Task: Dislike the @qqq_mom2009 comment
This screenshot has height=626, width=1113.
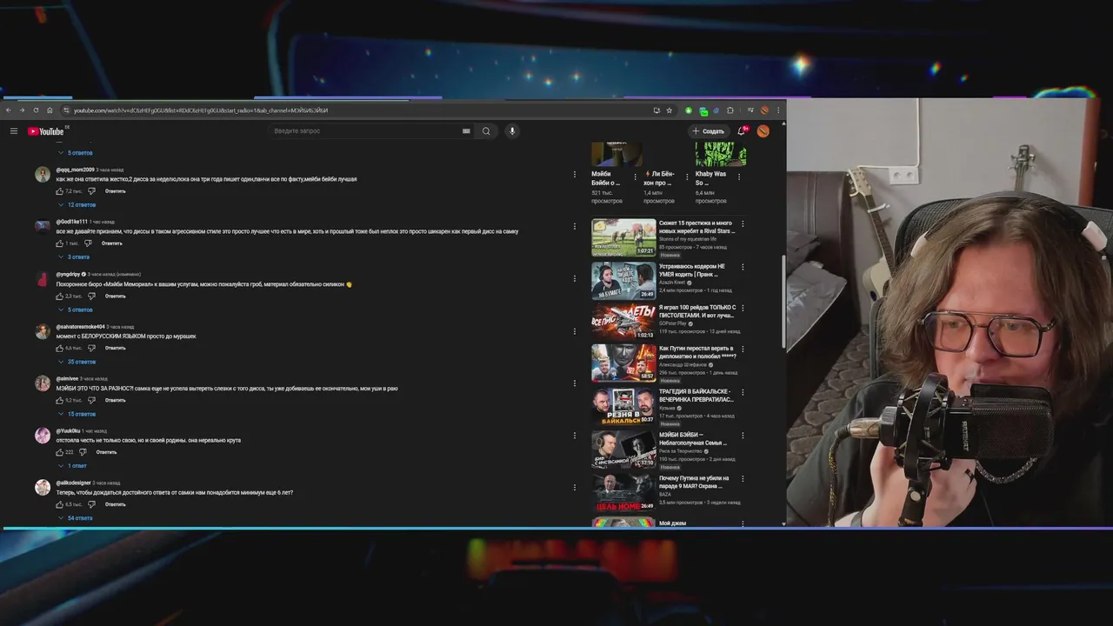Action: (91, 191)
